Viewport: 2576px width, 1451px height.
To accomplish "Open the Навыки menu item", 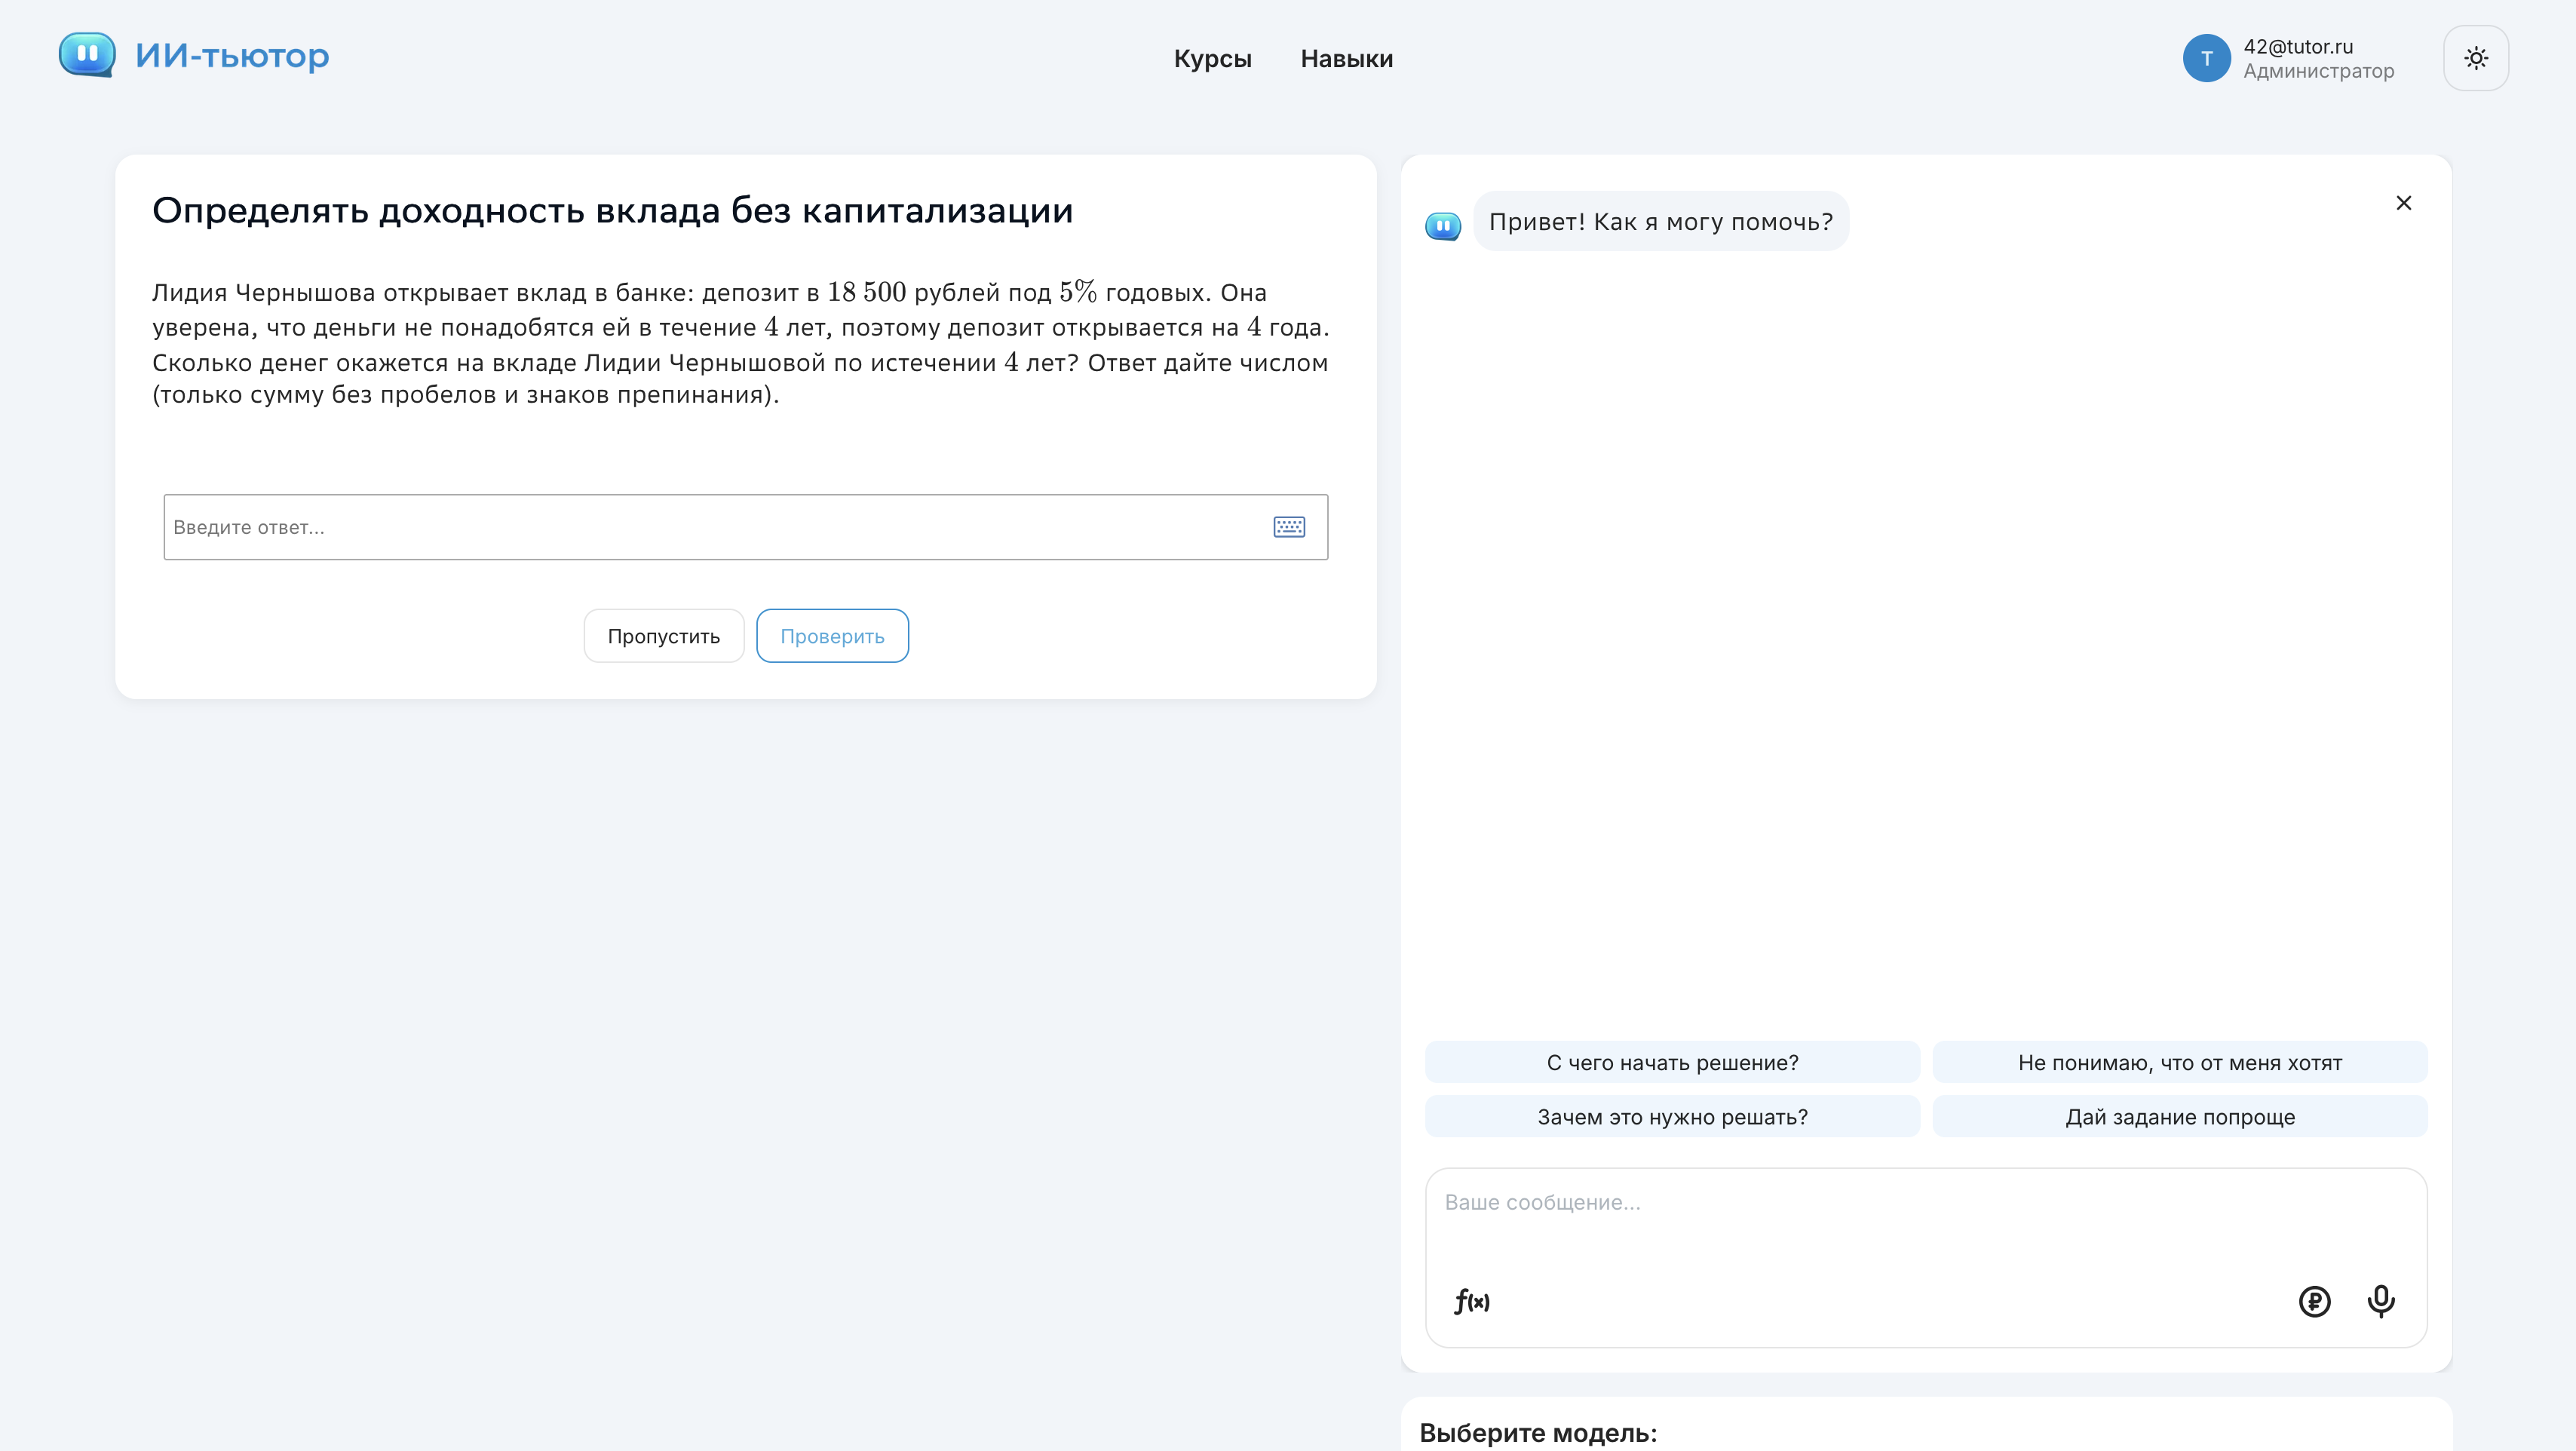I will pos(1346,59).
